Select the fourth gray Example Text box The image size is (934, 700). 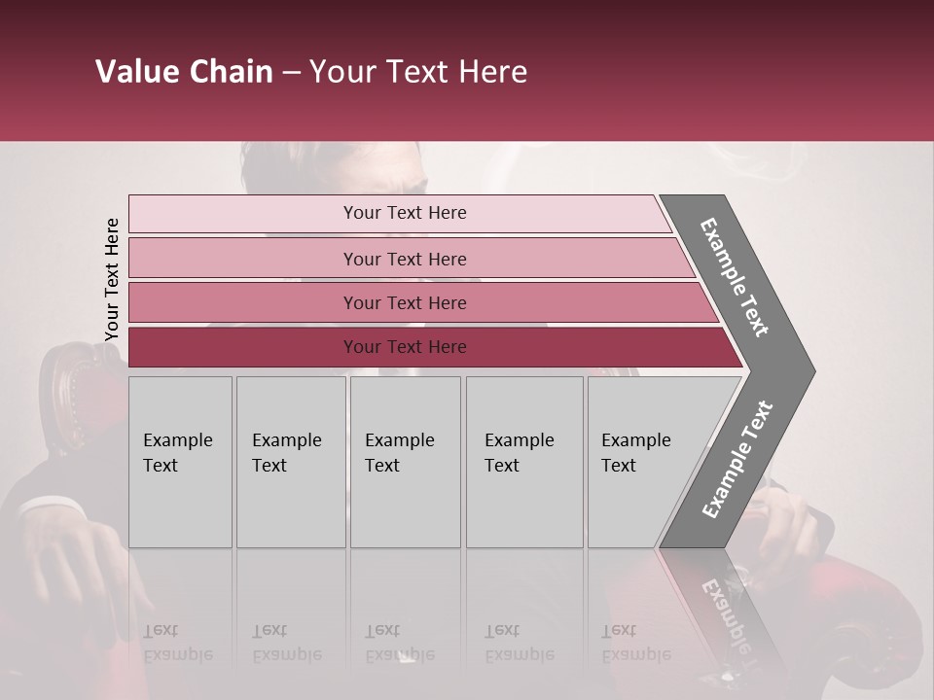coord(524,462)
